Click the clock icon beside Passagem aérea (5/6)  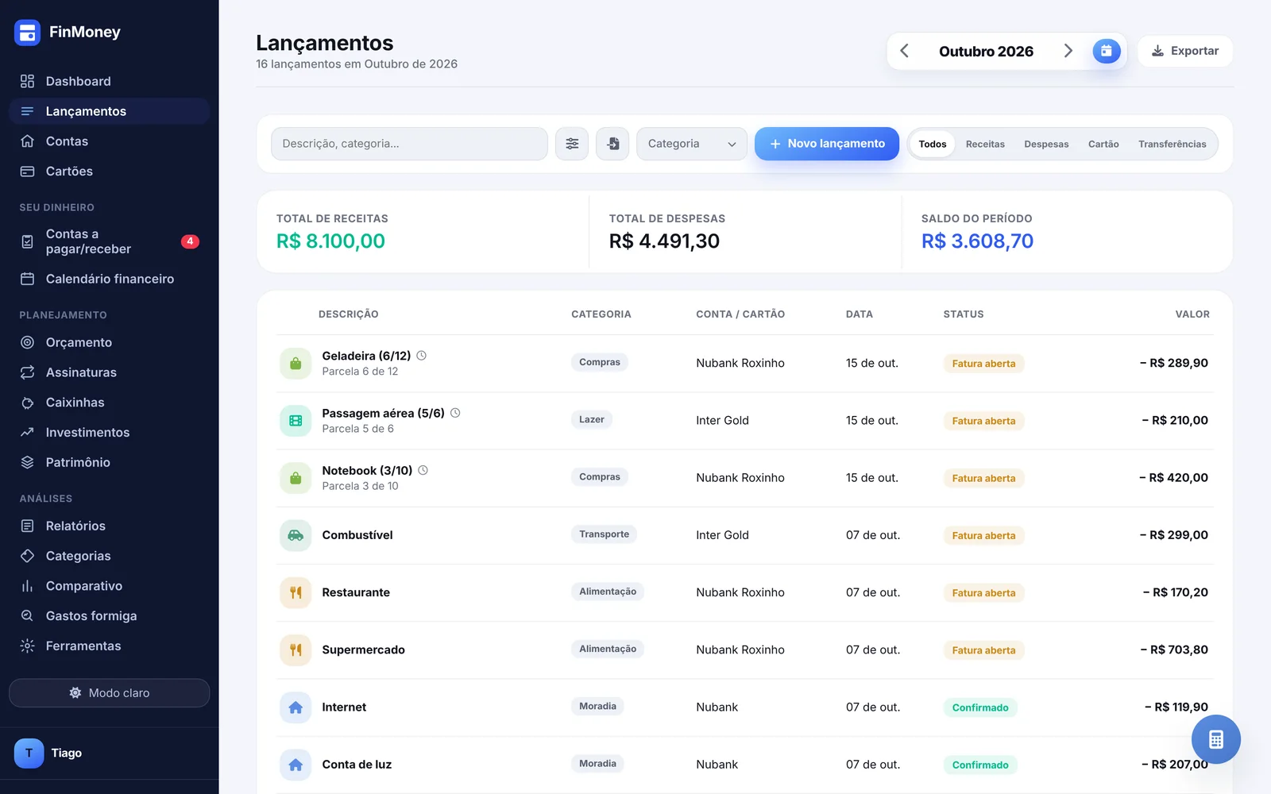[455, 413]
